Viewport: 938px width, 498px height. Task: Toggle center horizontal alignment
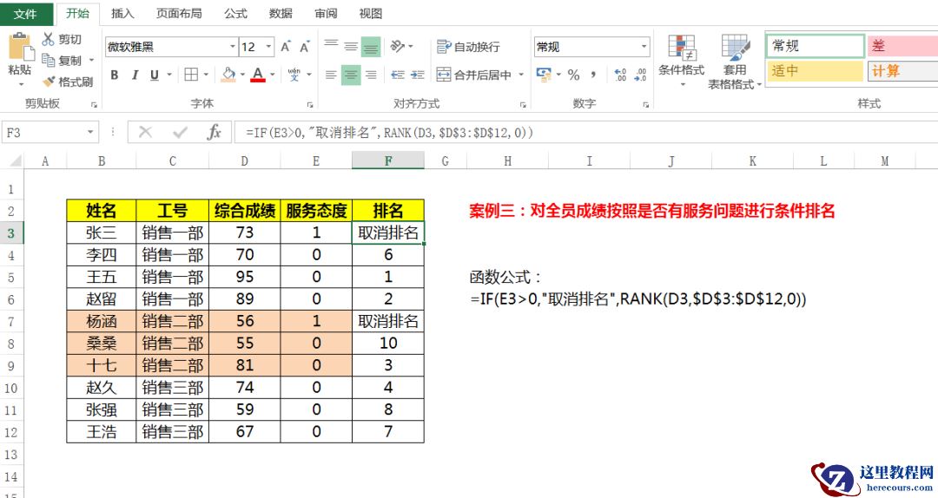coord(351,75)
